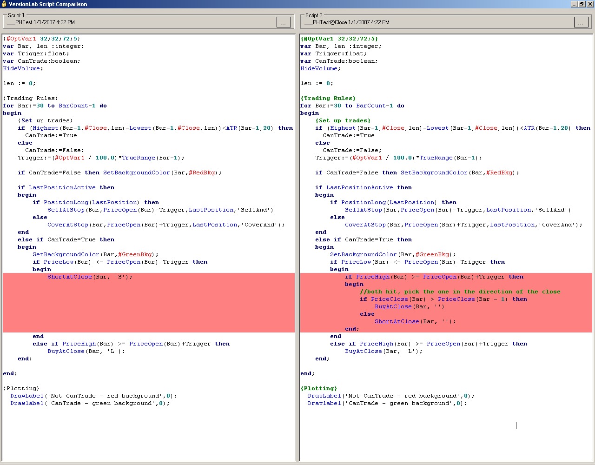595x465 pixels.
Task: Minimize the Script Comparison window
Action: (574, 4)
